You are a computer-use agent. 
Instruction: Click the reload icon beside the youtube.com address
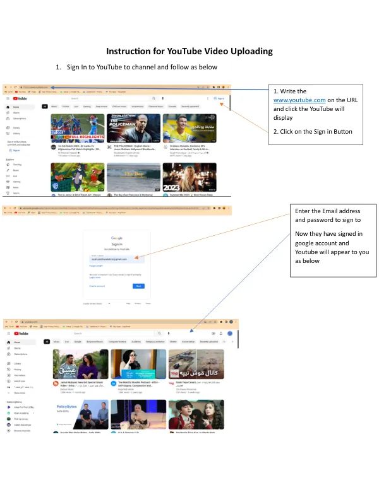click(16, 322)
